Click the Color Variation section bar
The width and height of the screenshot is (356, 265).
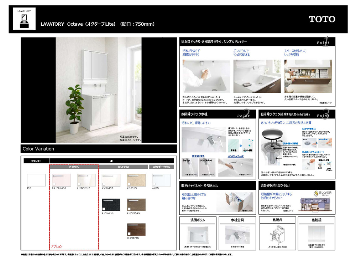click(99, 149)
